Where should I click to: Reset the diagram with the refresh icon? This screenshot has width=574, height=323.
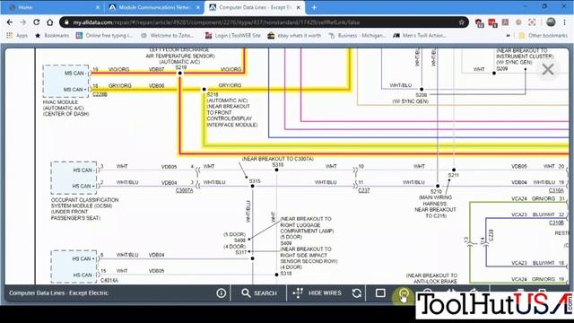pos(357,293)
